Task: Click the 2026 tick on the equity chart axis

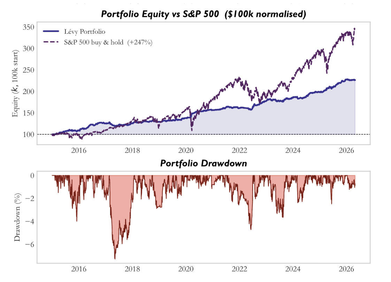Action: pyautogui.click(x=346, y=150)
